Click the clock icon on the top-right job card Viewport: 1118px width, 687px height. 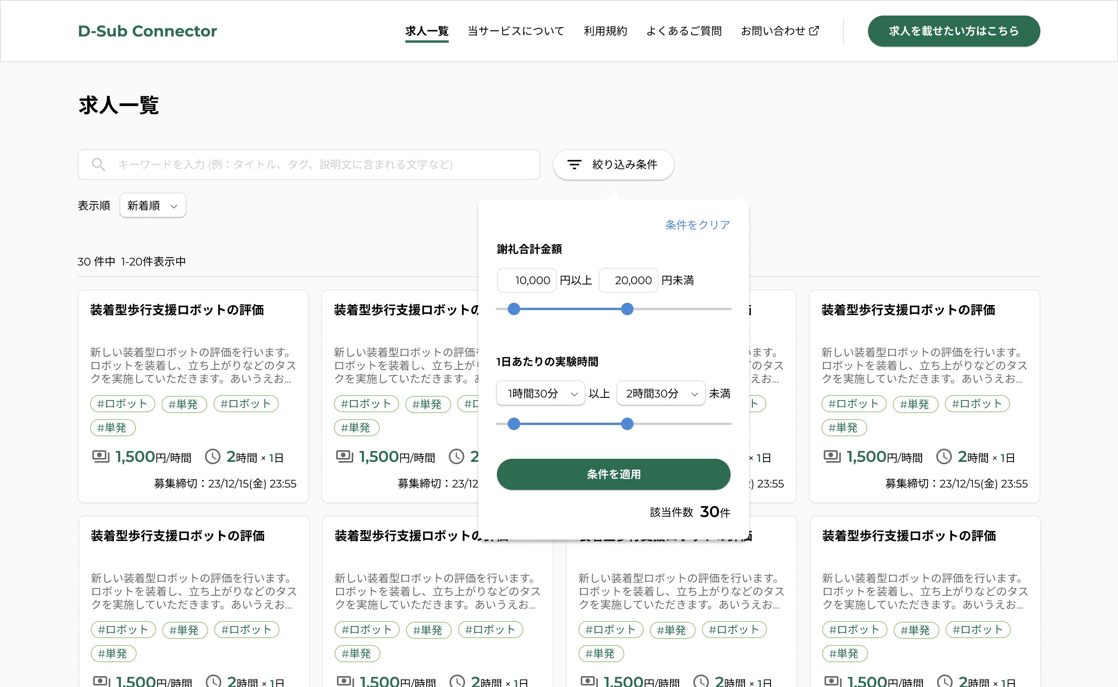pos(945,456)
